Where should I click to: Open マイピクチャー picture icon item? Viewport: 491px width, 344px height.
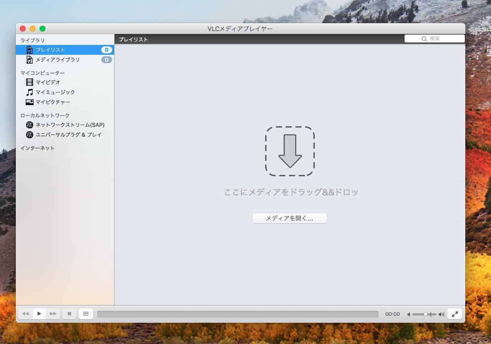coord(52,102)
